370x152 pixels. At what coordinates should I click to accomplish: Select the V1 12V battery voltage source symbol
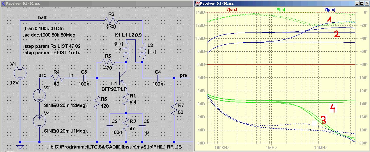point(21,73)
